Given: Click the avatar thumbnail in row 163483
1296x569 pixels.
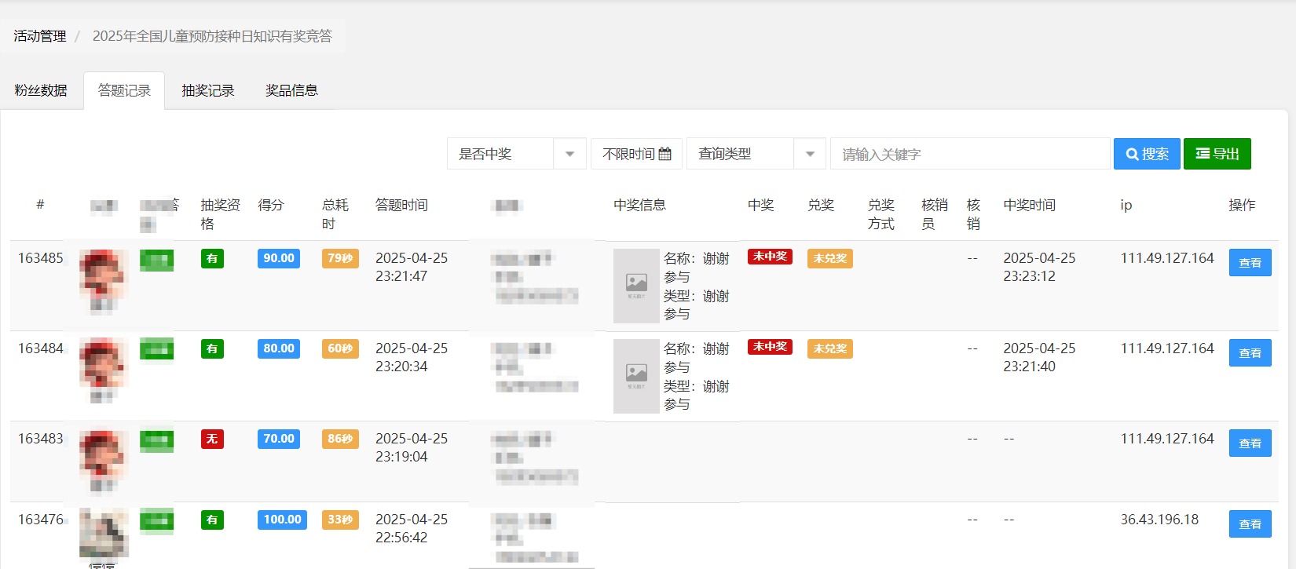Looking at the screenshot, I should [103, 453].
